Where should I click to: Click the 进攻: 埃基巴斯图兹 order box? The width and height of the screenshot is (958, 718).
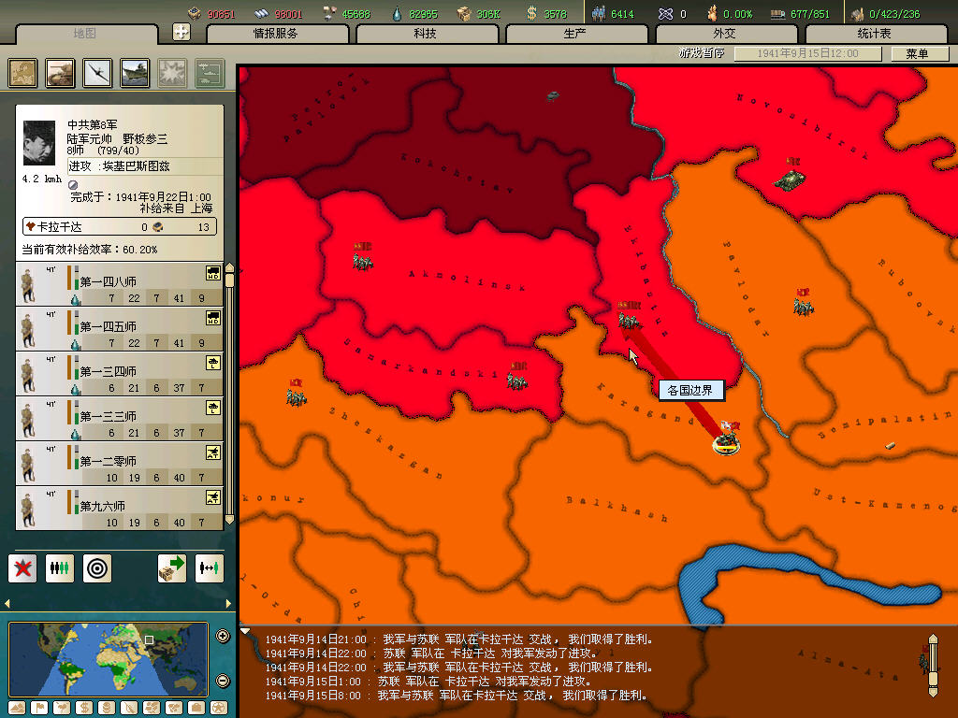pyautogui.click(x=145, y=166)
